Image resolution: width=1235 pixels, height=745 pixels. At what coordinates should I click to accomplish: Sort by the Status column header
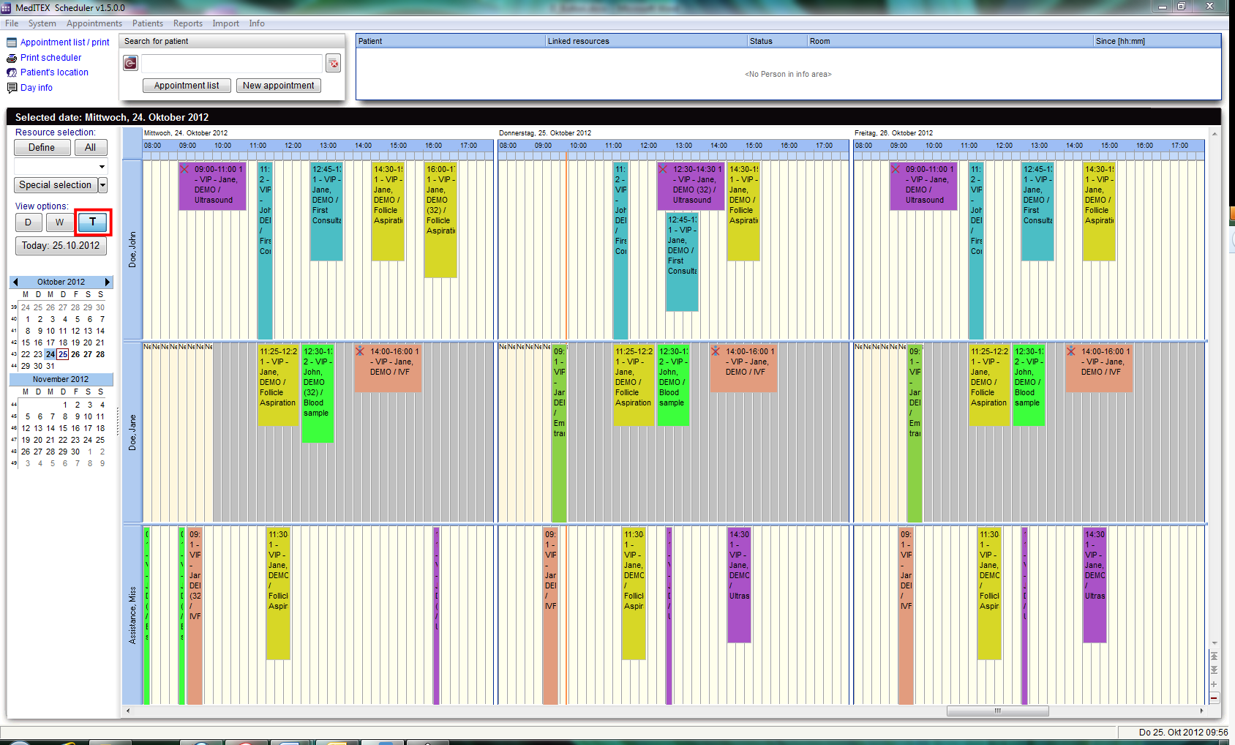pos(777,41)
